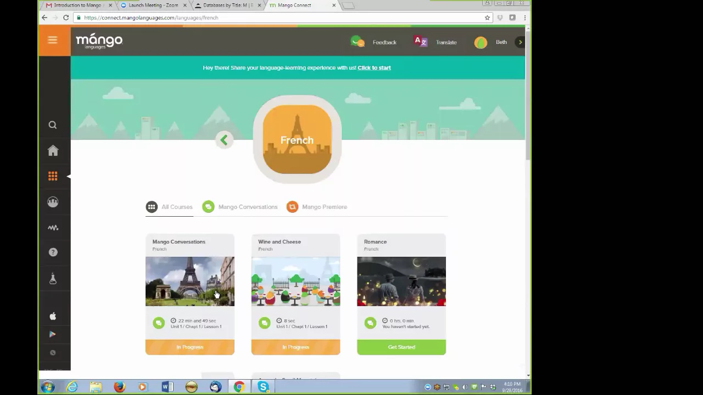Image resolution: width=703 pixels, height=395 pixels.
Task: Open the Translate tool
Action: click(x=420, y=42)
